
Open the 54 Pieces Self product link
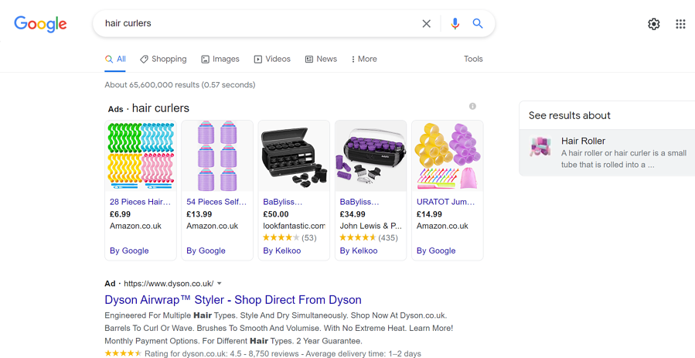(216, 202)
